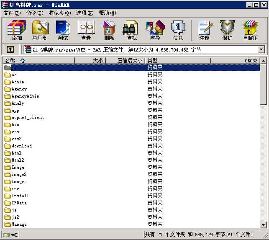
Task: Click the WinRAR title bar icon
Action: (x=5, y=5)
